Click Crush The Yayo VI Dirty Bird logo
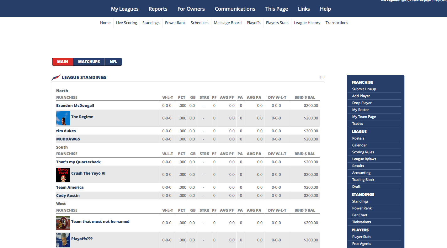This screenshot has width=447, height=248. point(63,175)
